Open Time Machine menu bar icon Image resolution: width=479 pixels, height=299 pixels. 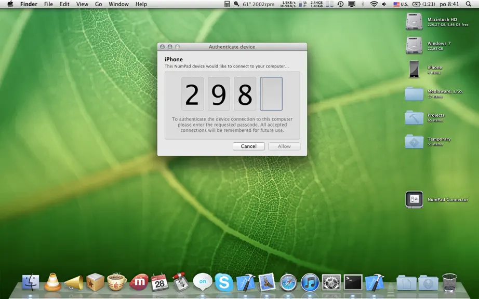(340, 4)
